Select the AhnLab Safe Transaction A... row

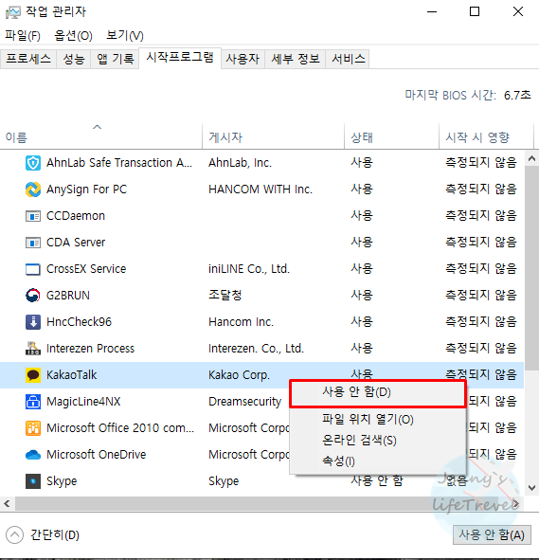(x=261, y=163)
